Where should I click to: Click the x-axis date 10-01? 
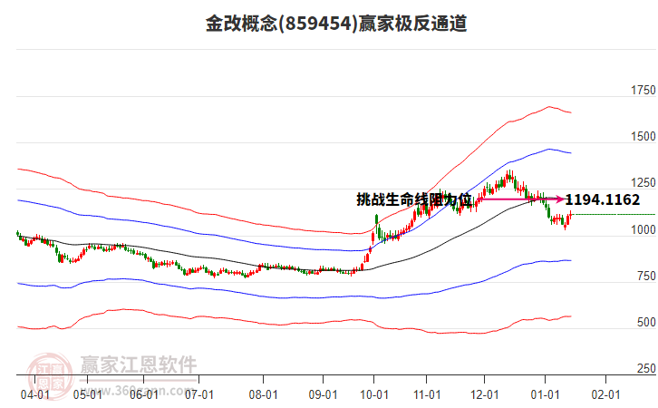pyautogui.click(x=374, y=394)
